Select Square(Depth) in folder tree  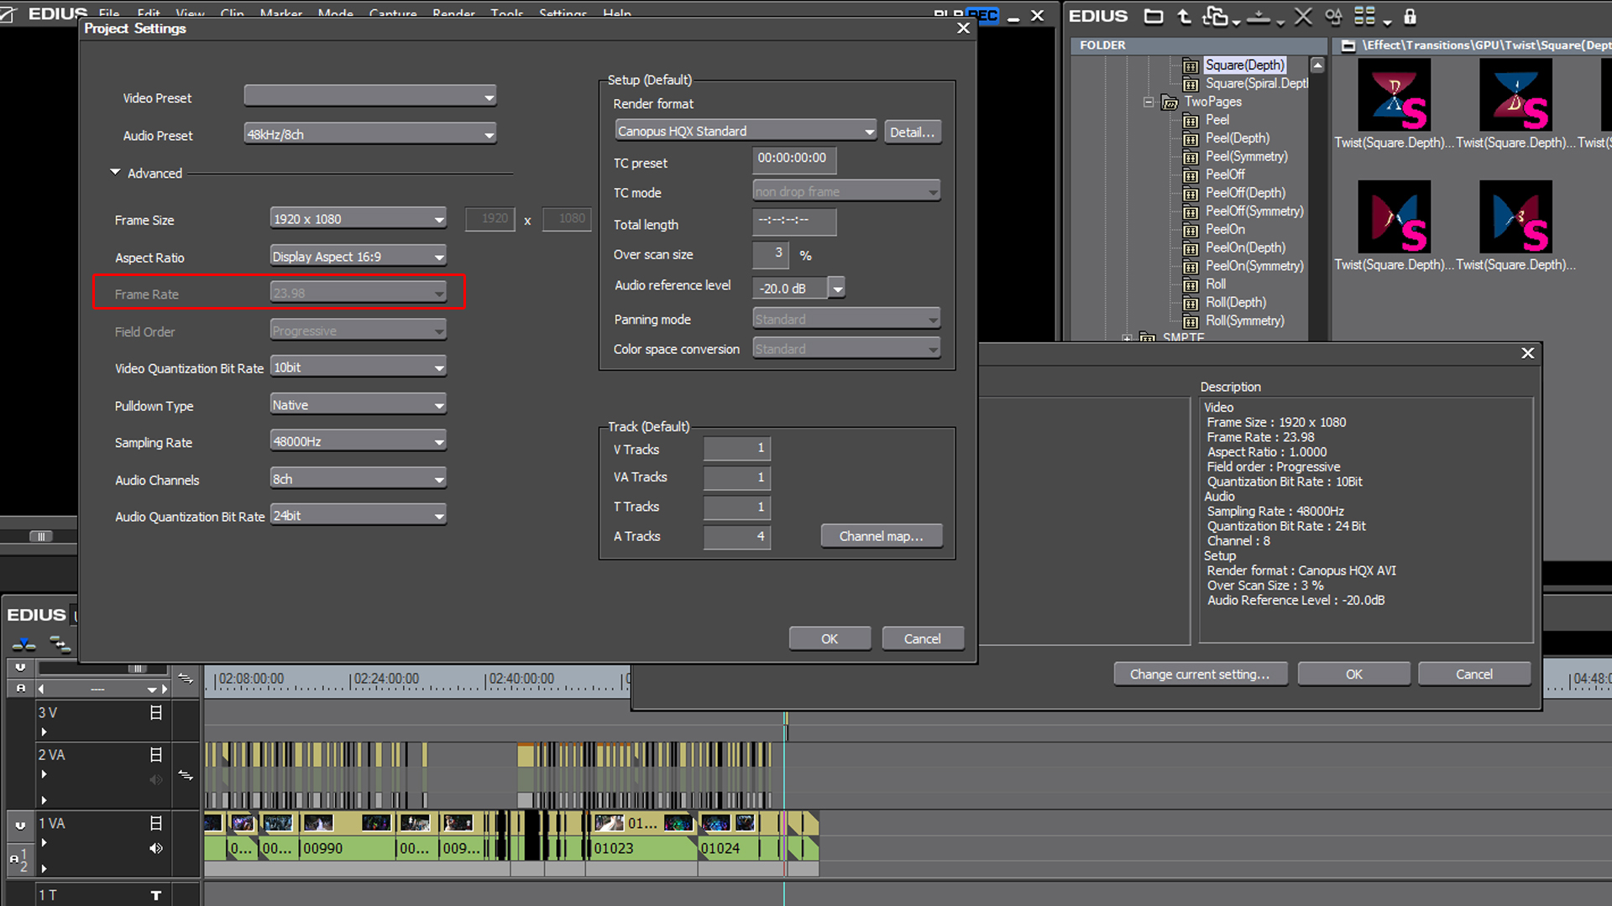tap(1244, 65)
